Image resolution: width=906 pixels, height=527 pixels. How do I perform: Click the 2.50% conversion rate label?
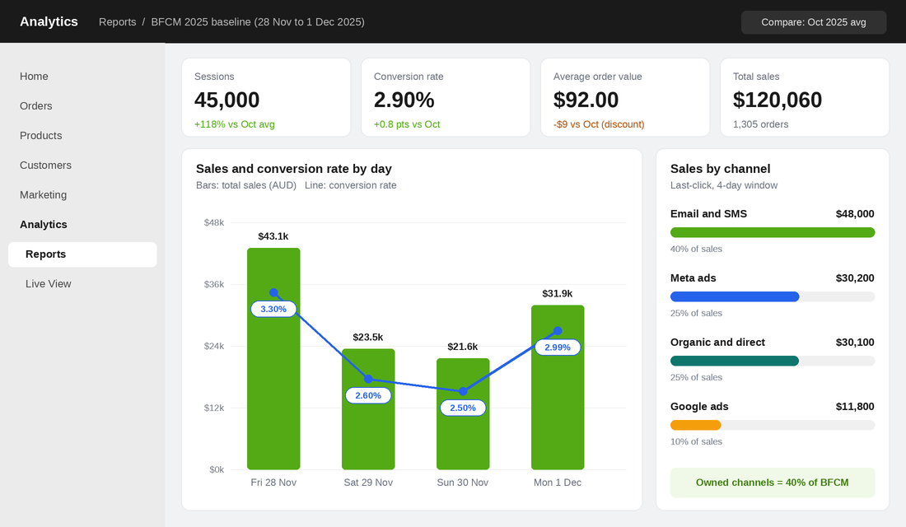point(463,408)
